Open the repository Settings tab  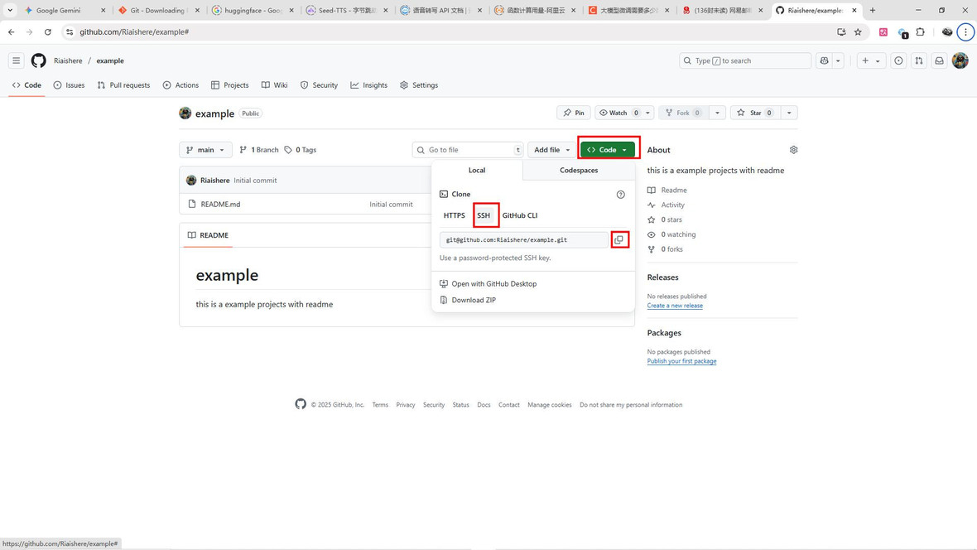[419, 85]
